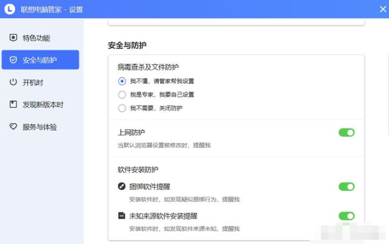This screenshot has width=389, height=244.
Task: Close the settings window
Action: [x=383, y=9]
